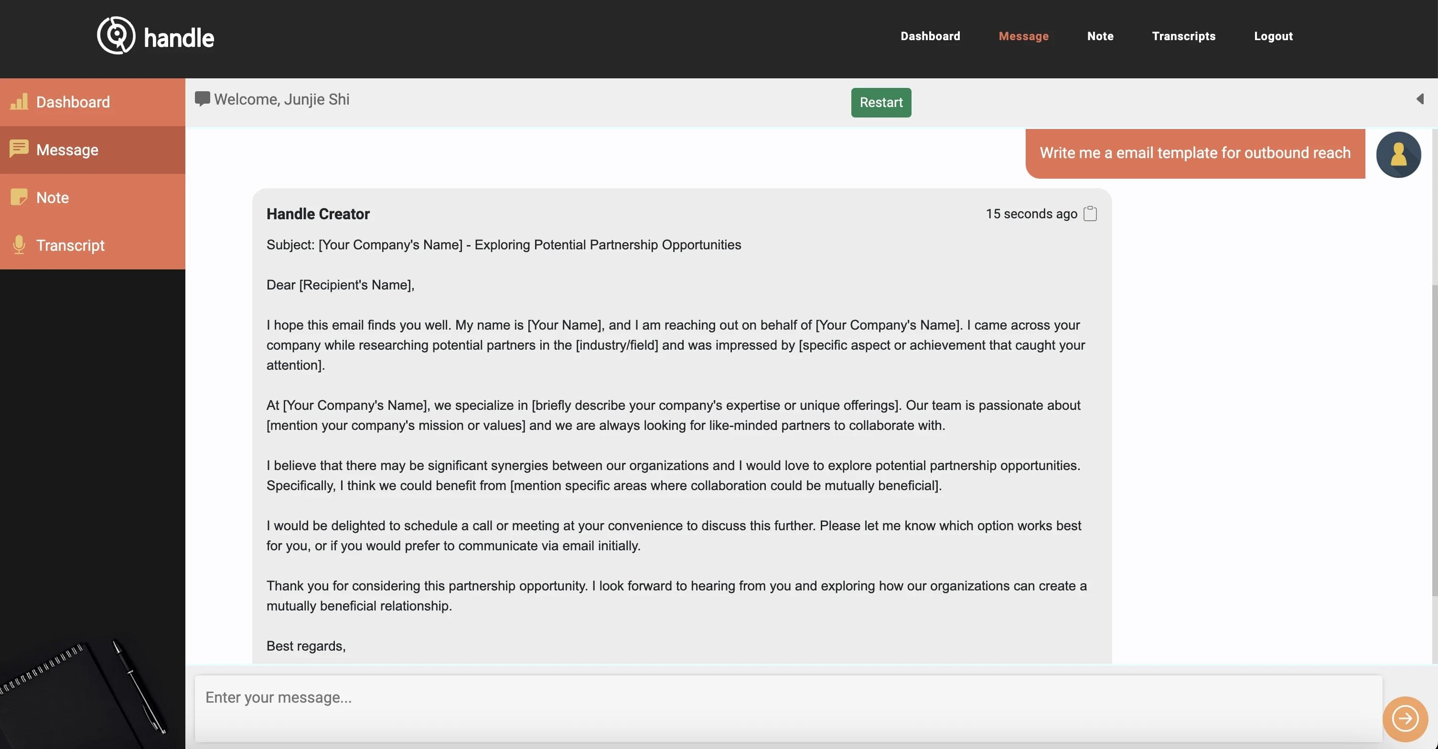Open Dashboard in top navigation
Screen dimensions: 1438x749
tap(930, 36)
